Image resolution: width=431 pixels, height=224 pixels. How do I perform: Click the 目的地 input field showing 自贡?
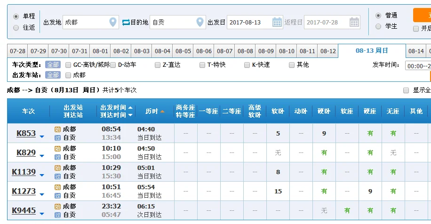click(177, 22)
